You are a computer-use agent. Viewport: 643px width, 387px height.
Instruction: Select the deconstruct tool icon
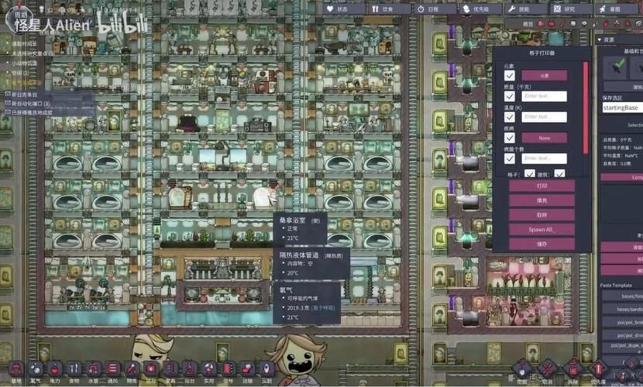point(573,369)
